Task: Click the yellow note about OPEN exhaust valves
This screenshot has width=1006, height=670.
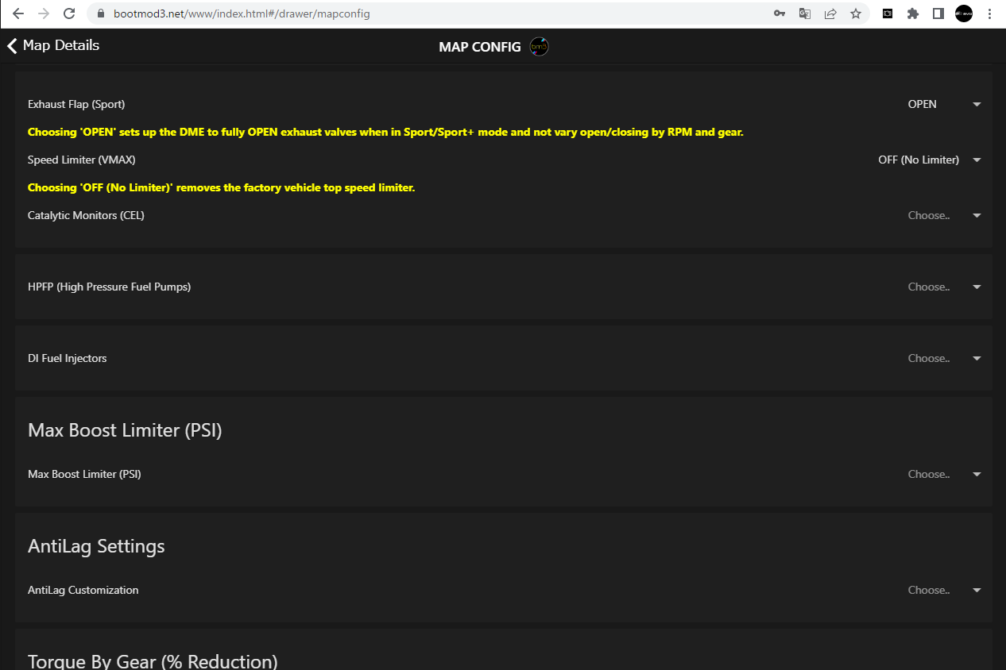Action: coord(385,132)
